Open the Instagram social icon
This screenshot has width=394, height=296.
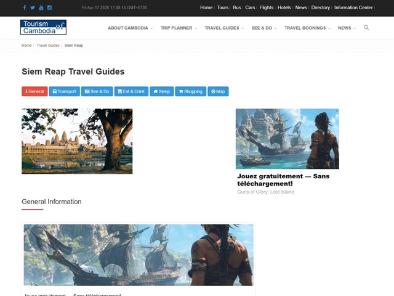[49, 7]
